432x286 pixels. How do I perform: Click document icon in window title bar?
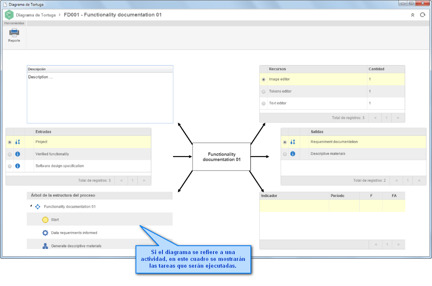(5, 4)
